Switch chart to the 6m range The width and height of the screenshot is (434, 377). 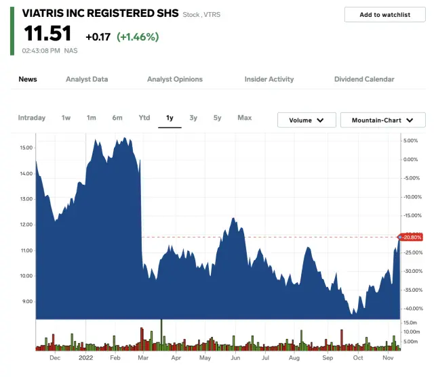click(117, 118)
